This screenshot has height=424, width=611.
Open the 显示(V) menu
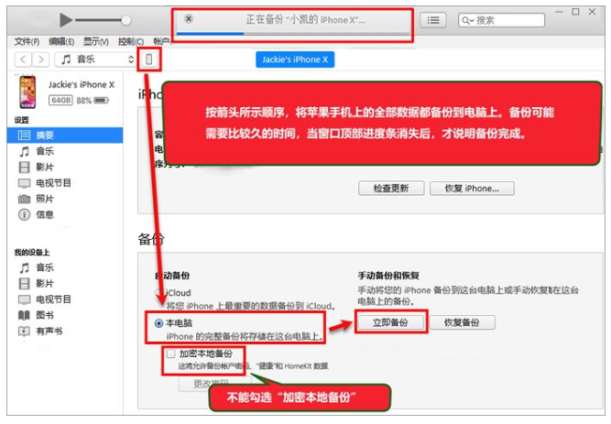pyautogui.click(x=96, y=41)
